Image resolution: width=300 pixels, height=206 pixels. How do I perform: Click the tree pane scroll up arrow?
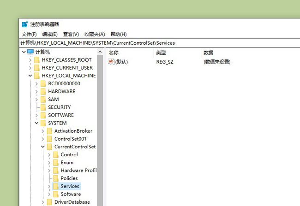tap(100, 52)
